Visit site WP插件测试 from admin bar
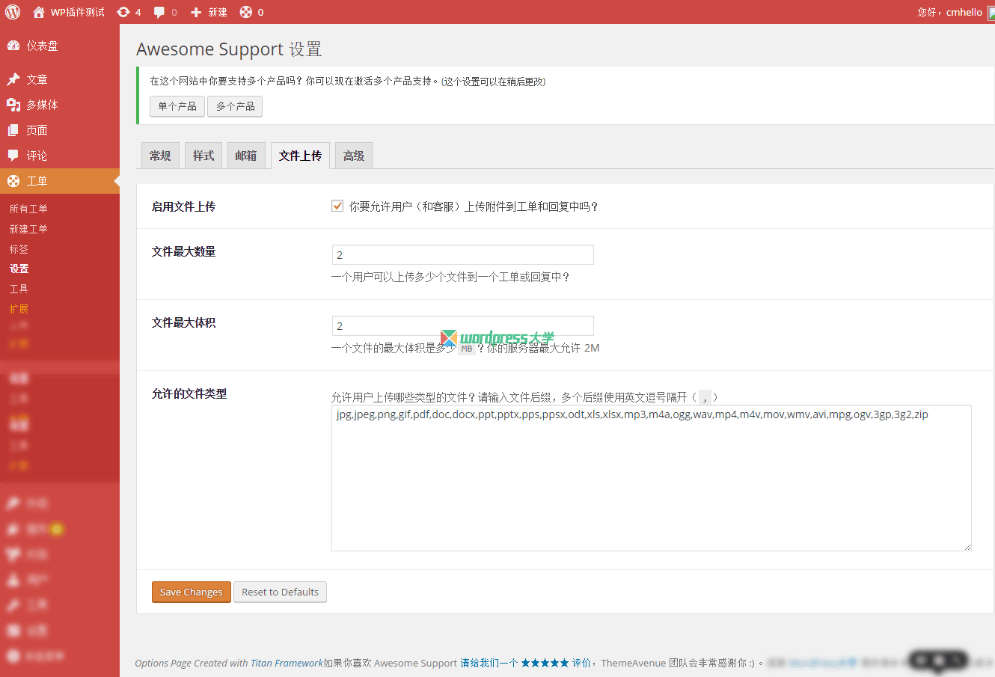 [69, 12]
